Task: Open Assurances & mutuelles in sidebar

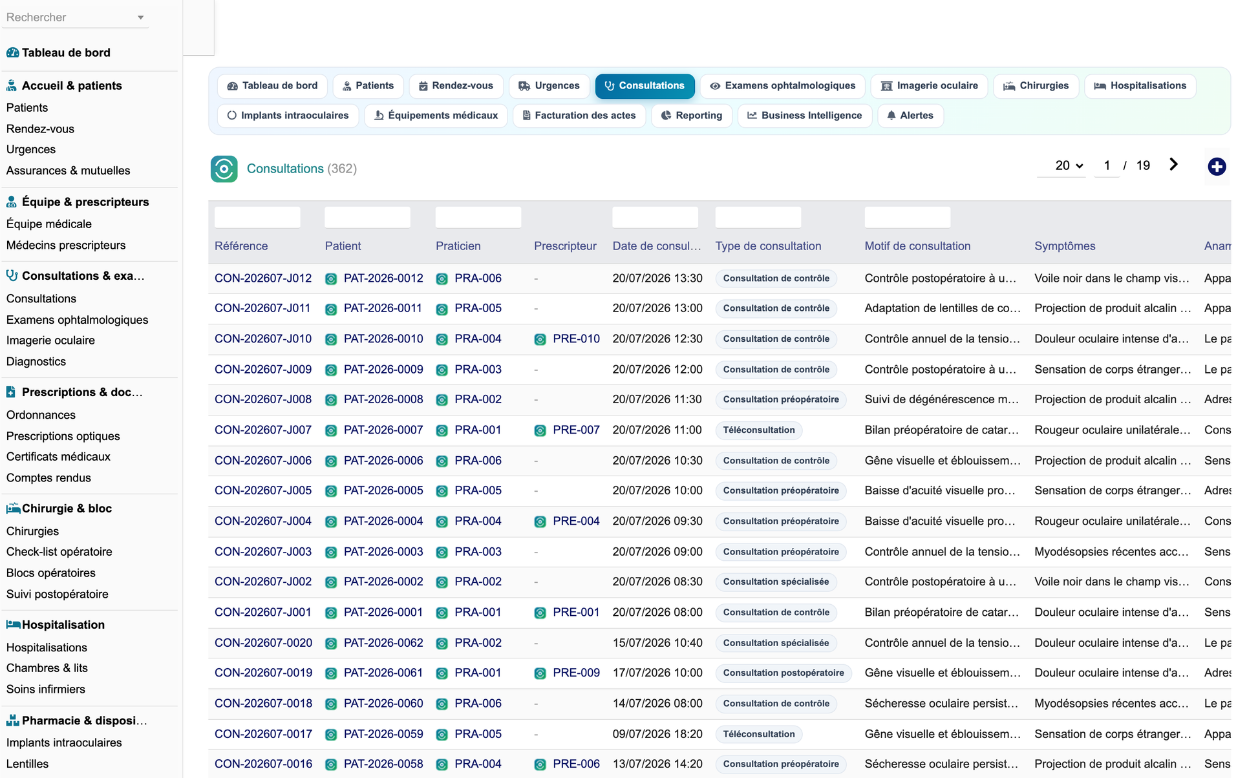Action: coord(68,171)
